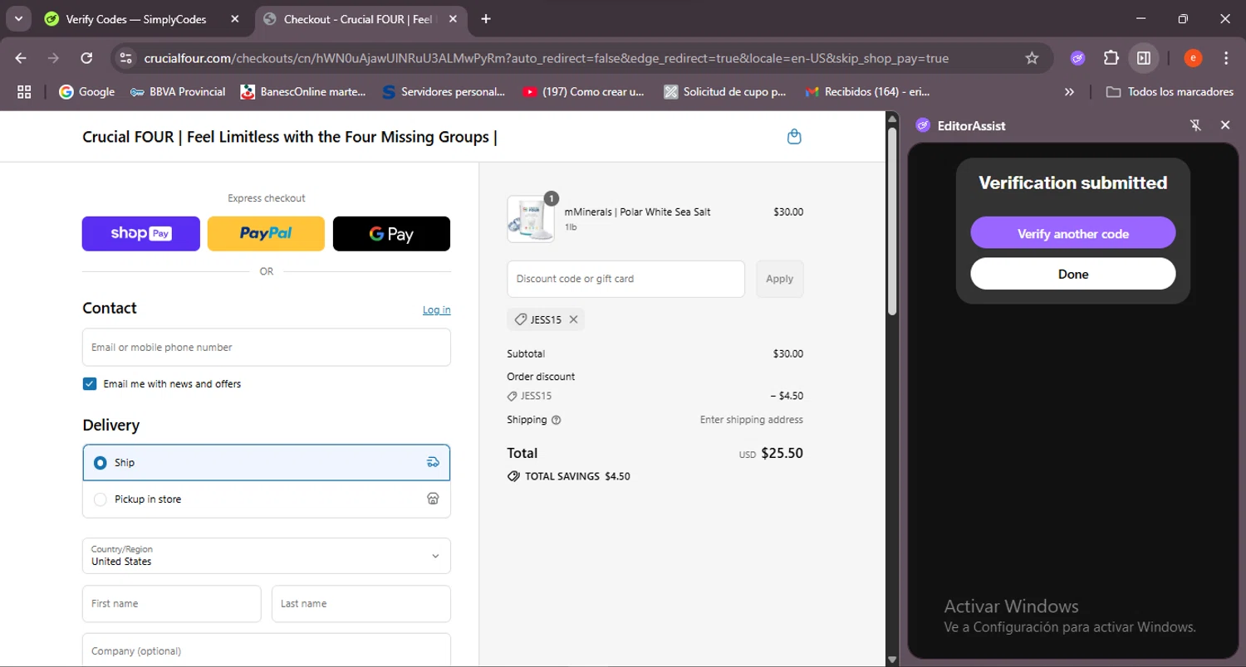Select Pickup in store option
The image size is (1246, 667).
click(x=267, y=499)
